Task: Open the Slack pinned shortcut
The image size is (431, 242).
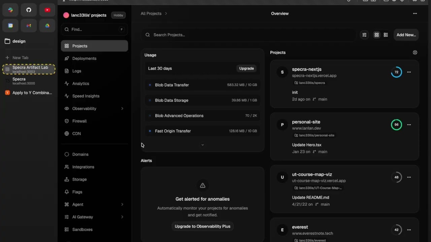Action: coord(10,10)
